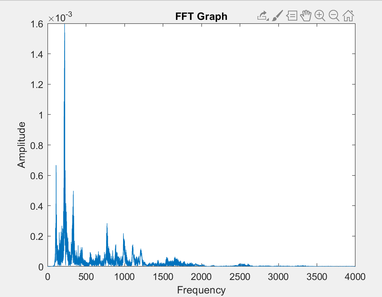The height and width of the screenshot is (297, 382).
Task: Select the Export figure icon
Action: point(262,15)
